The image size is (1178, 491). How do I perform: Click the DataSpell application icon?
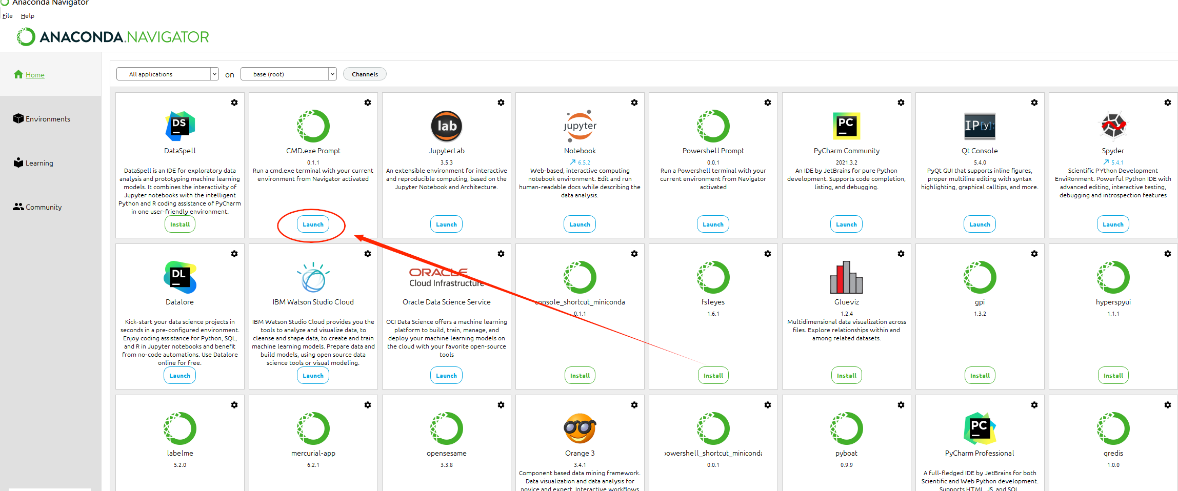coord(180,126)
